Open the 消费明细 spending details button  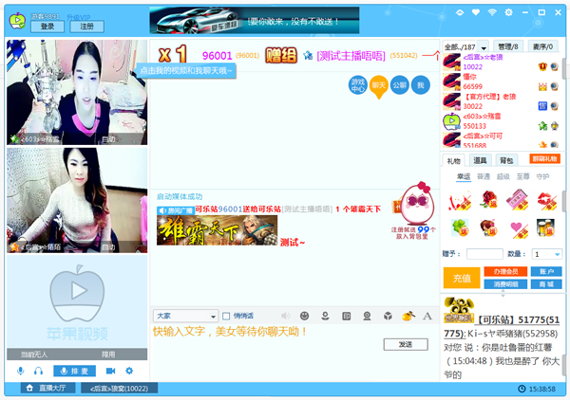pos(505,284)
